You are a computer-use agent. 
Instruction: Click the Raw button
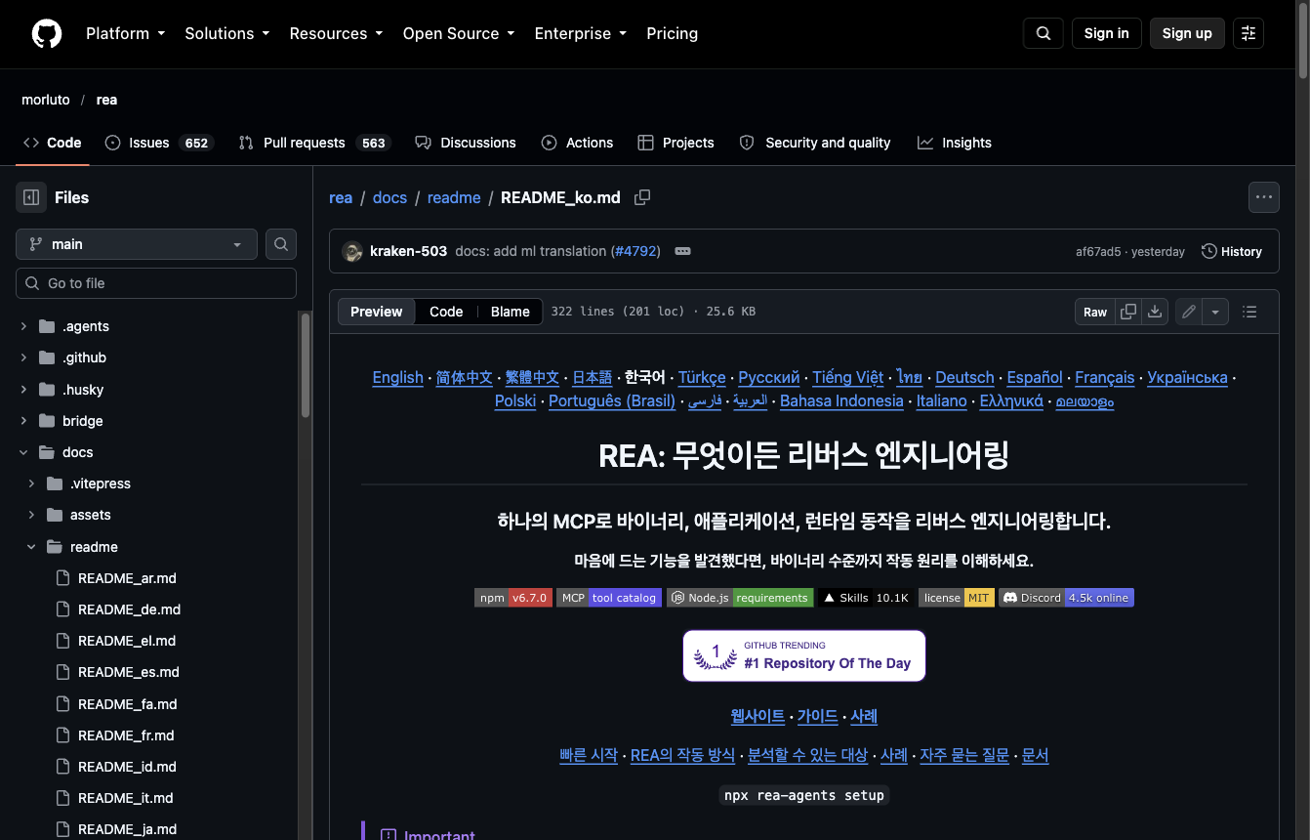tap(1095, 312)
